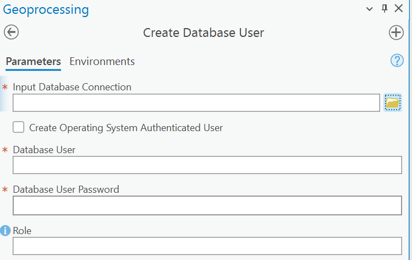This screenshot has width=412, height=260.
Task: Click the Database User Password label text
Action: coord(66,189)
